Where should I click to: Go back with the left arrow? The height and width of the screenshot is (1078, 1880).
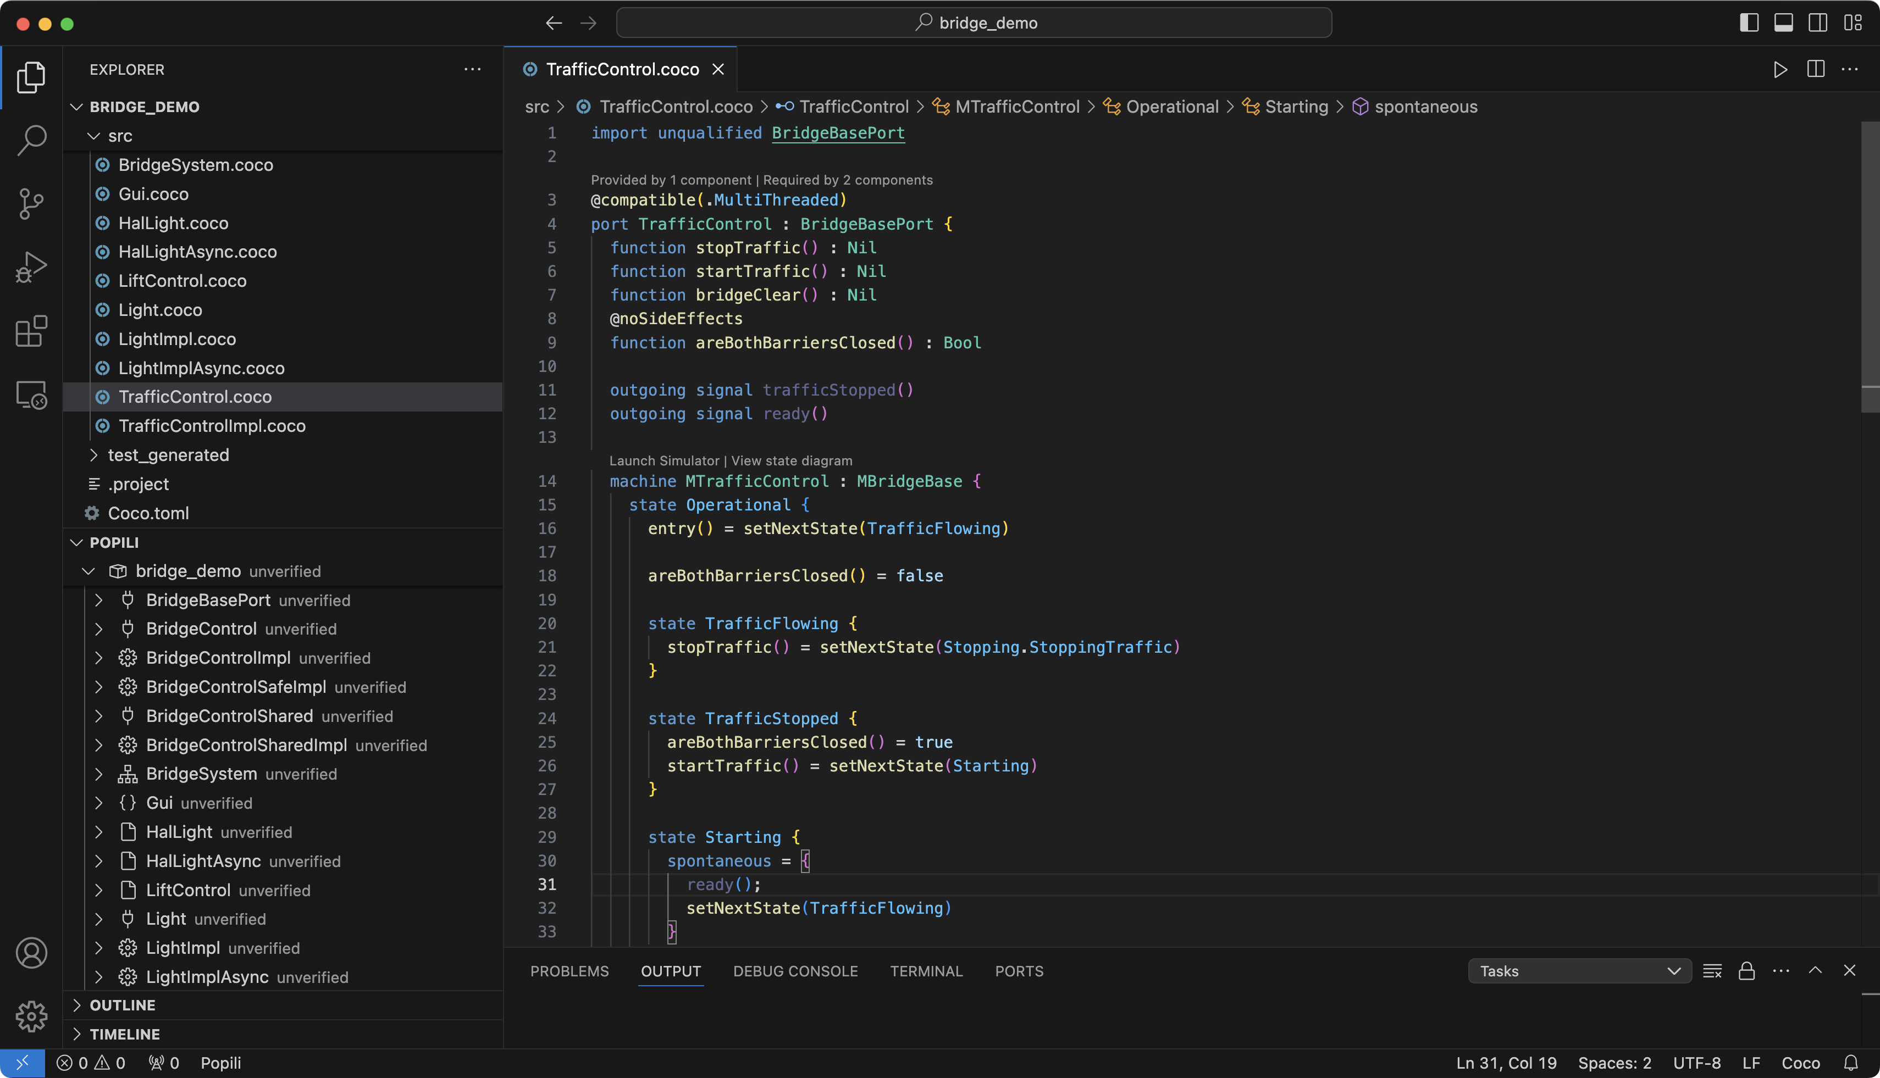(x=554, y=23)
